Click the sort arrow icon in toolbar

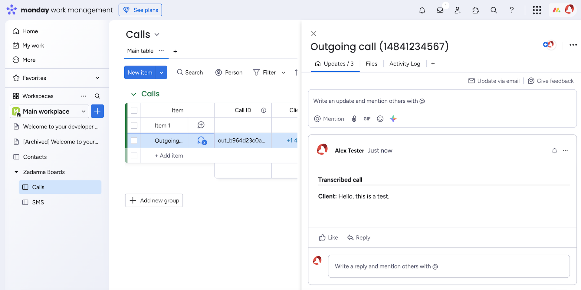pos(296,72)
